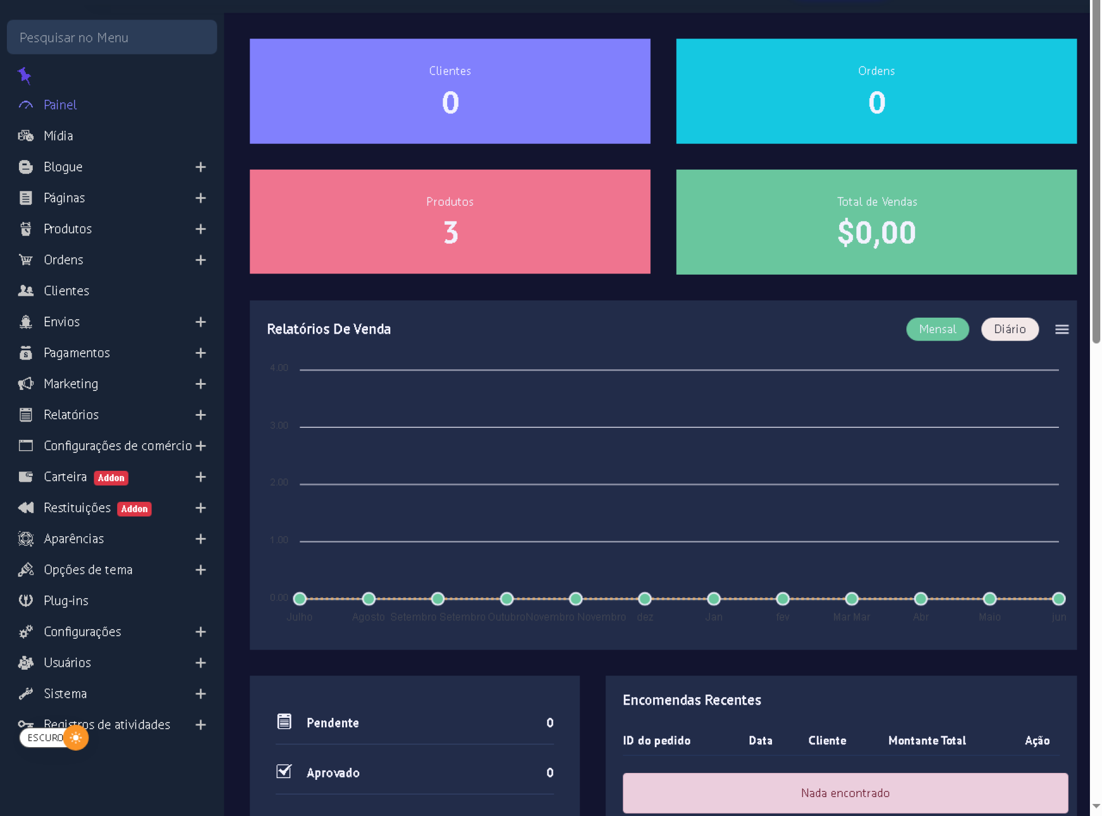Click the Clientes people icon

[x=26, y=291]
